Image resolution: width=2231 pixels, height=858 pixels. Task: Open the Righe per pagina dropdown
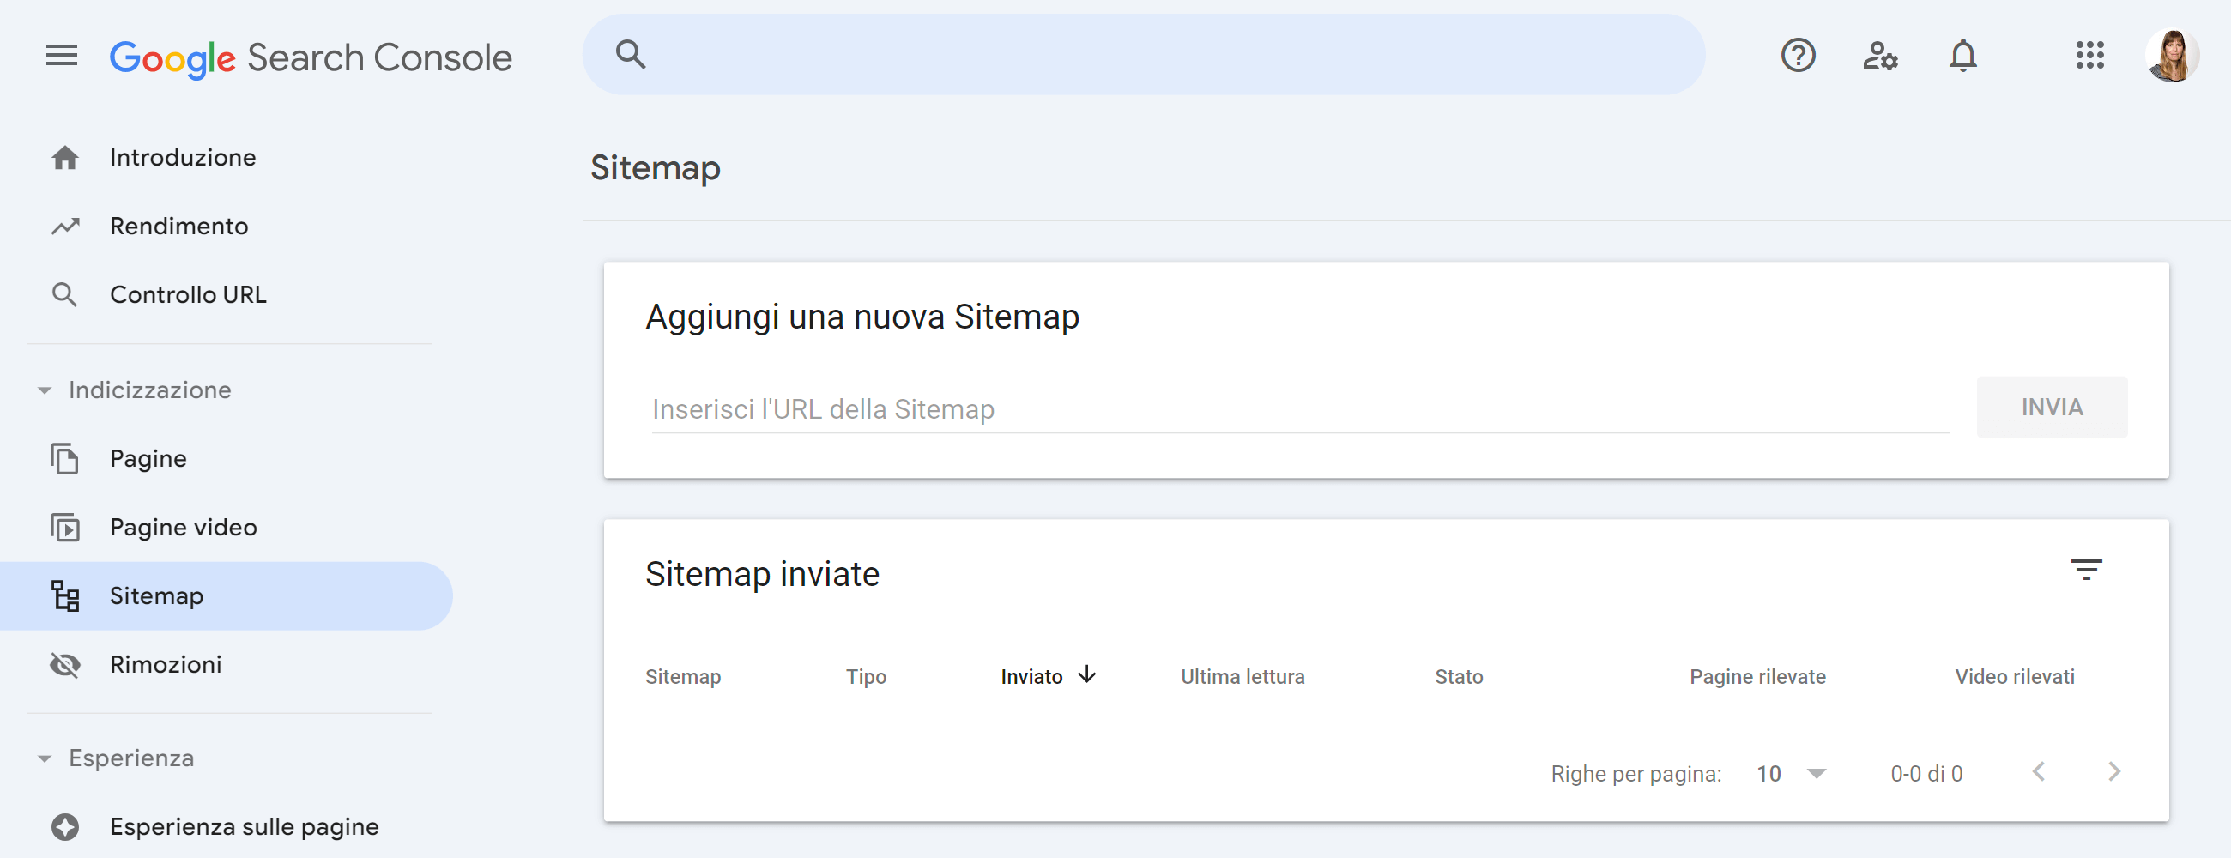(1789, 773)
